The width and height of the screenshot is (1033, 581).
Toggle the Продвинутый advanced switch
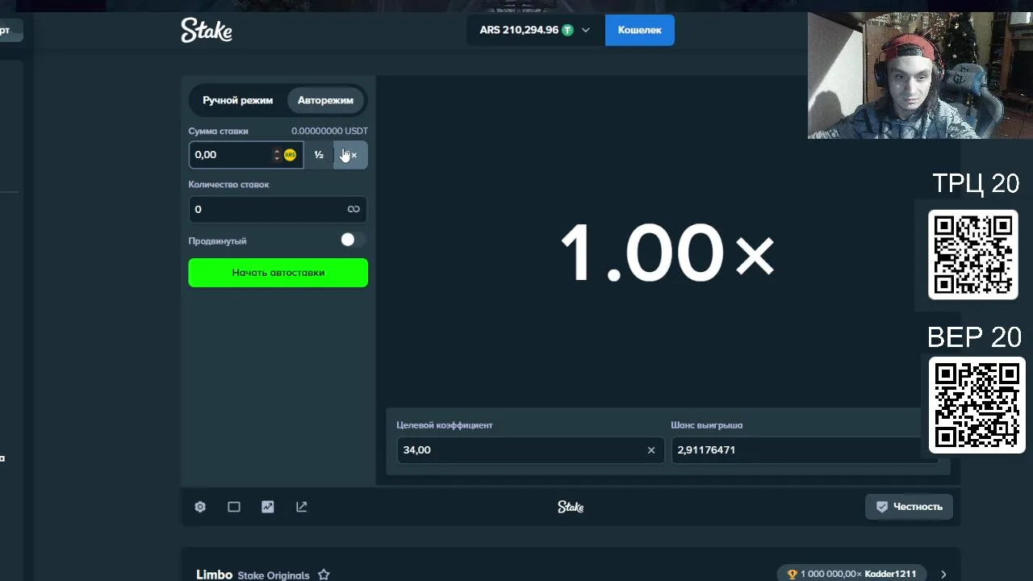(x=353, y=240)
